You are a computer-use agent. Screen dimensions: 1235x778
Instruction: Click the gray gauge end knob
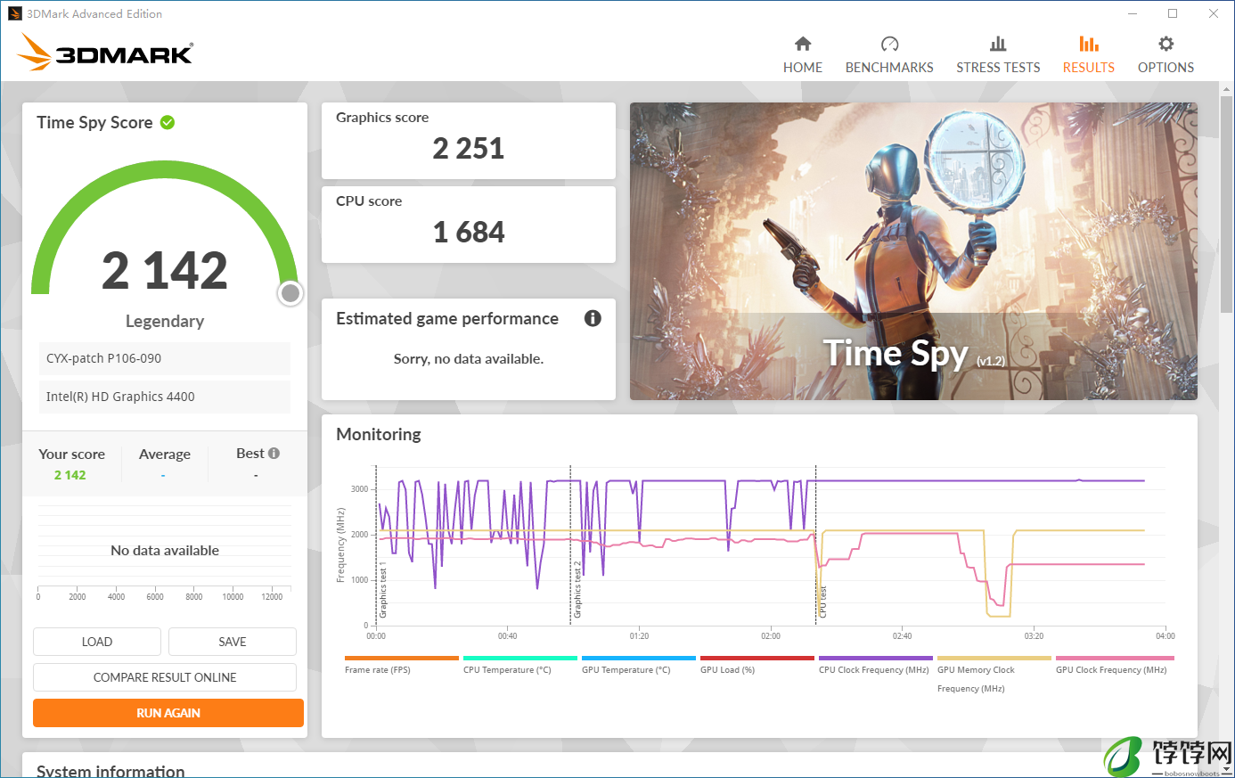[290, 293]
